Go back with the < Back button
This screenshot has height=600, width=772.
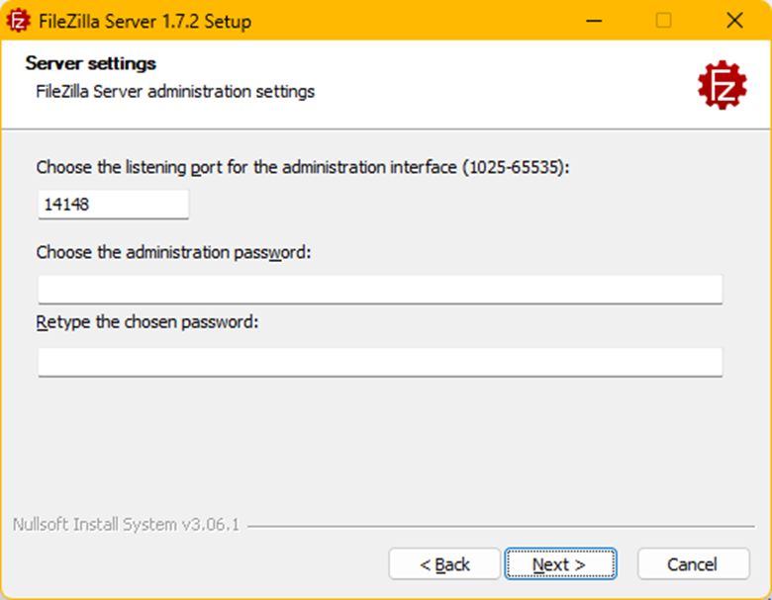click(444, 563)
